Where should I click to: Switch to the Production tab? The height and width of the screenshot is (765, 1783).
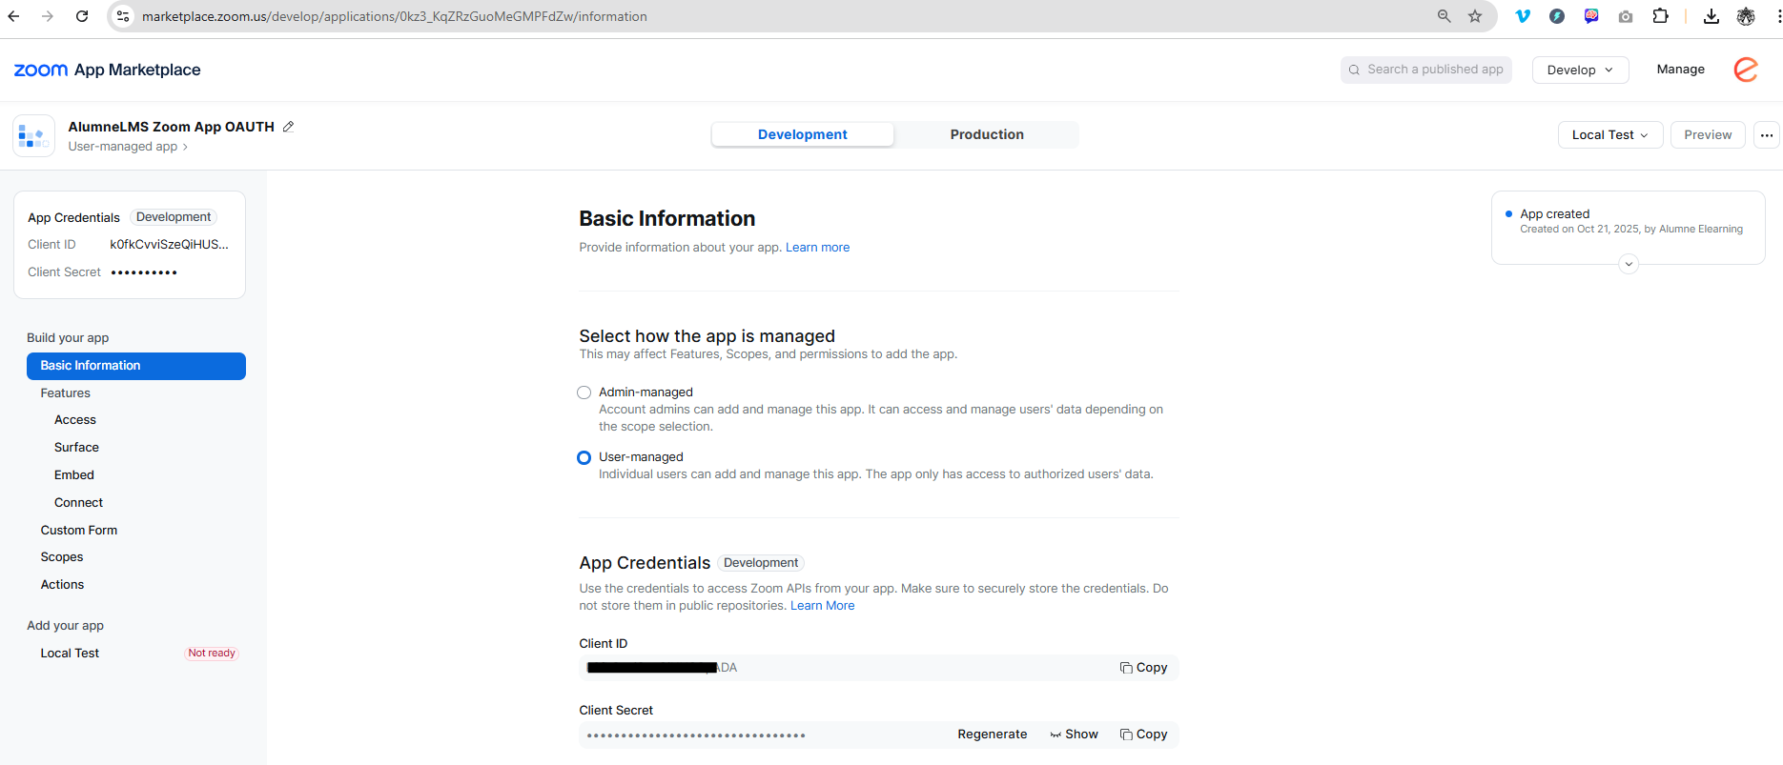(x=986, y=134)
